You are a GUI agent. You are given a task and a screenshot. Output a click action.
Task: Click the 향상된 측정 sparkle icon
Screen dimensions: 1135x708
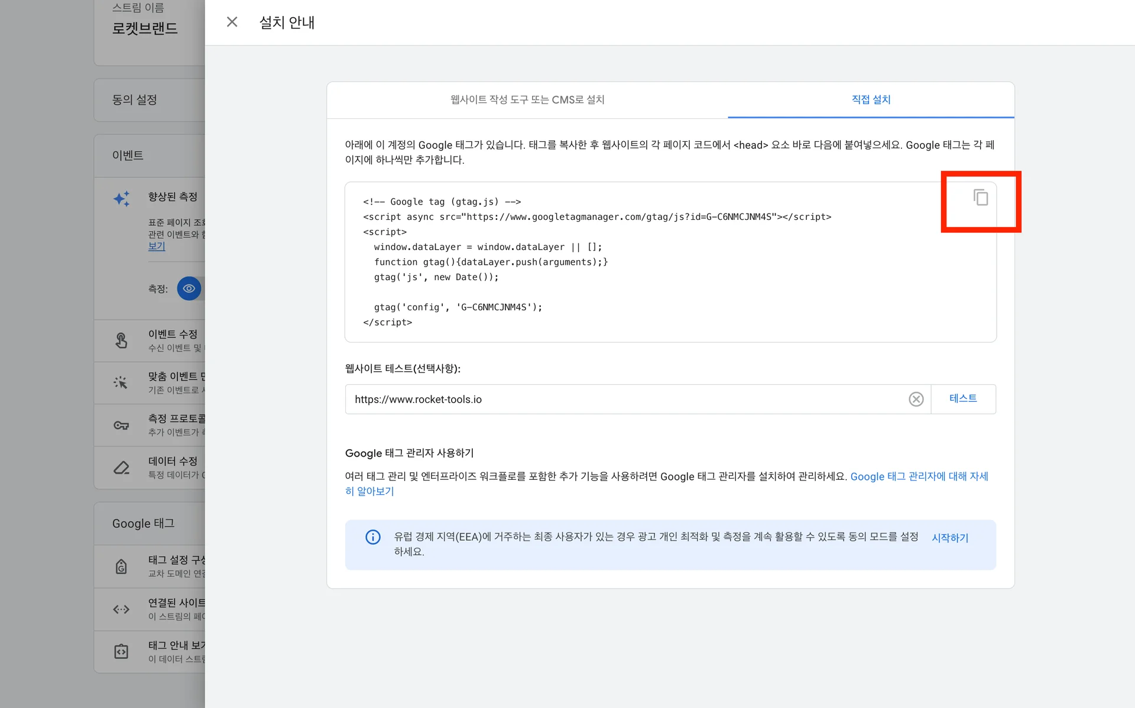121,199
